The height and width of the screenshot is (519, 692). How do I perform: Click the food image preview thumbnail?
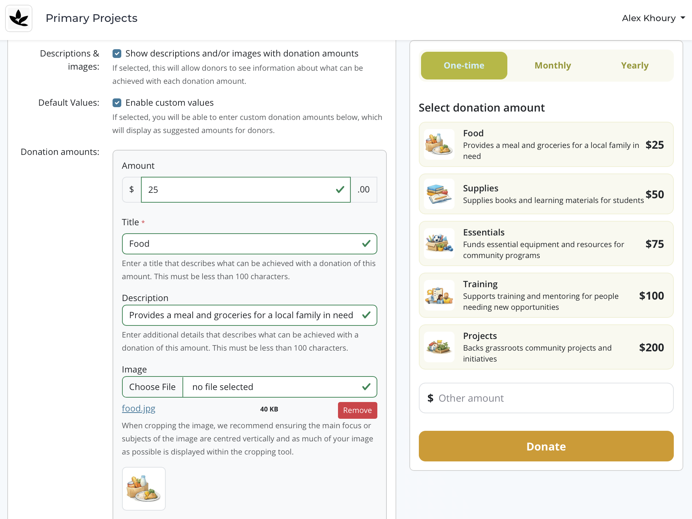(x=143, y=489)
